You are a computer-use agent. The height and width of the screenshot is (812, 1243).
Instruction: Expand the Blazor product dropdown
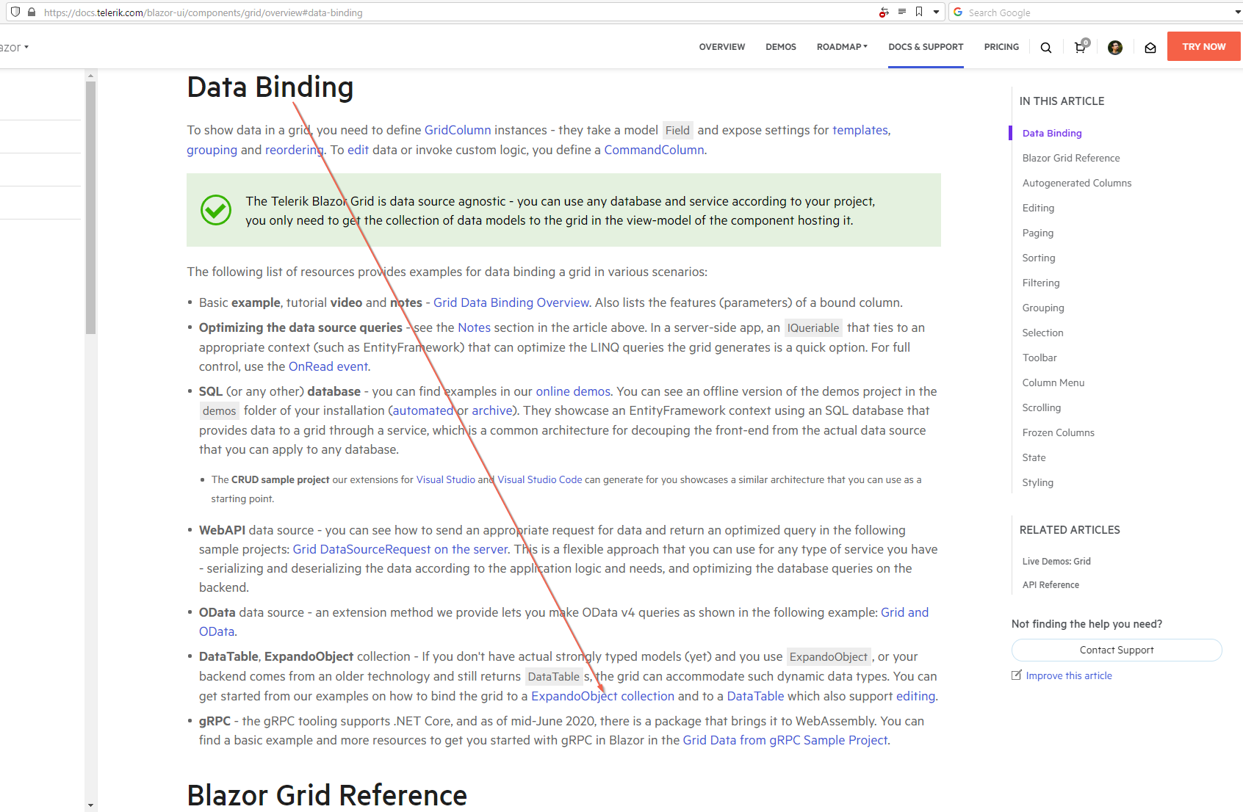pos(15,47)
